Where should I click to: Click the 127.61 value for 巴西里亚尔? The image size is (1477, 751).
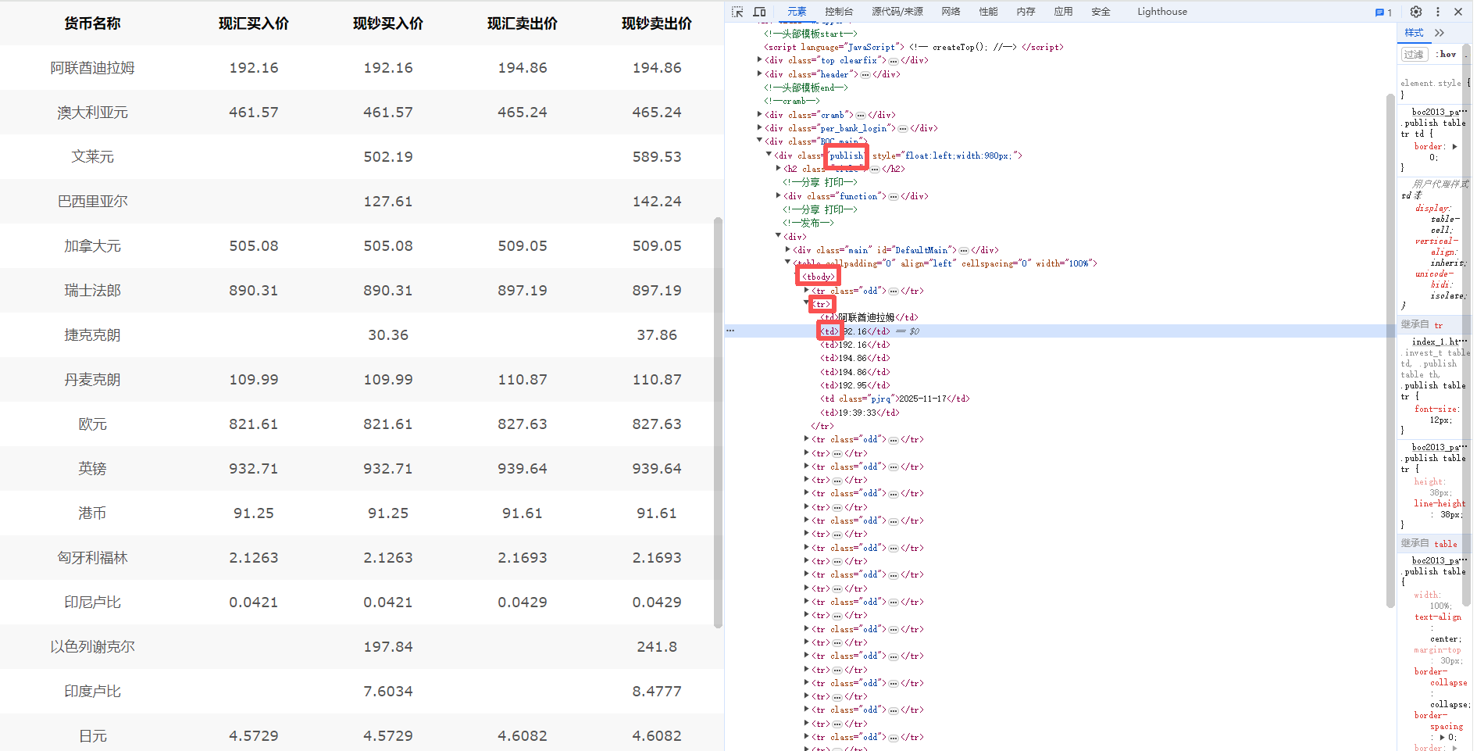(388, 202)
